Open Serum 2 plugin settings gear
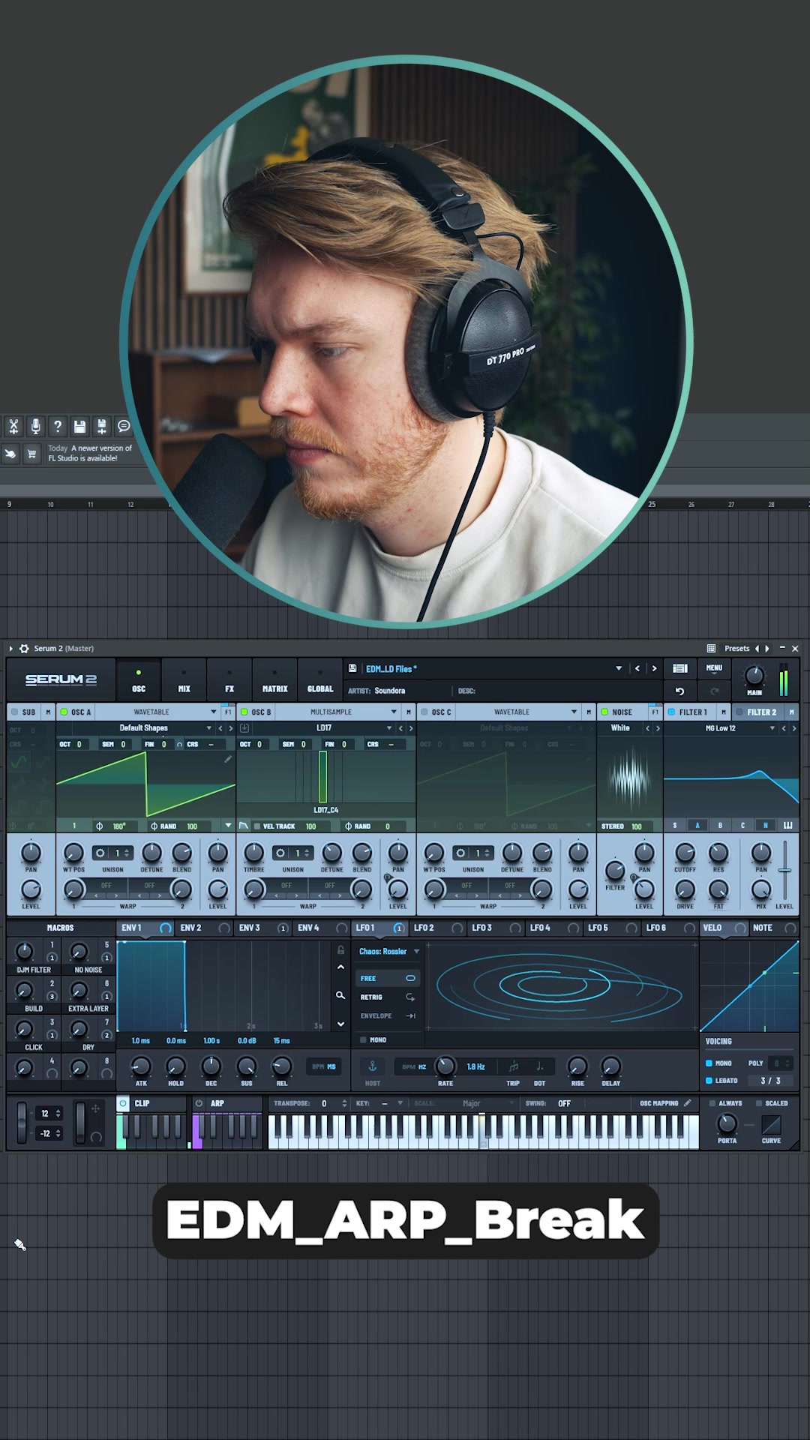This screenshot has width=810, height=1440. click(x=24, y=649)
